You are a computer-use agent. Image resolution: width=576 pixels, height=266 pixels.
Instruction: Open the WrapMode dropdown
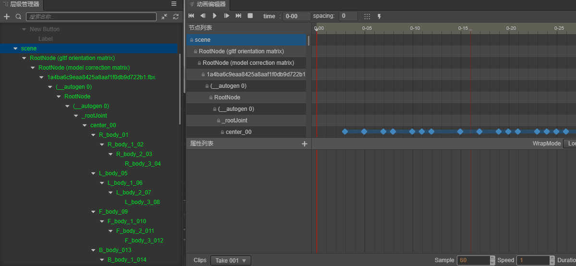(x=569, y=144)
